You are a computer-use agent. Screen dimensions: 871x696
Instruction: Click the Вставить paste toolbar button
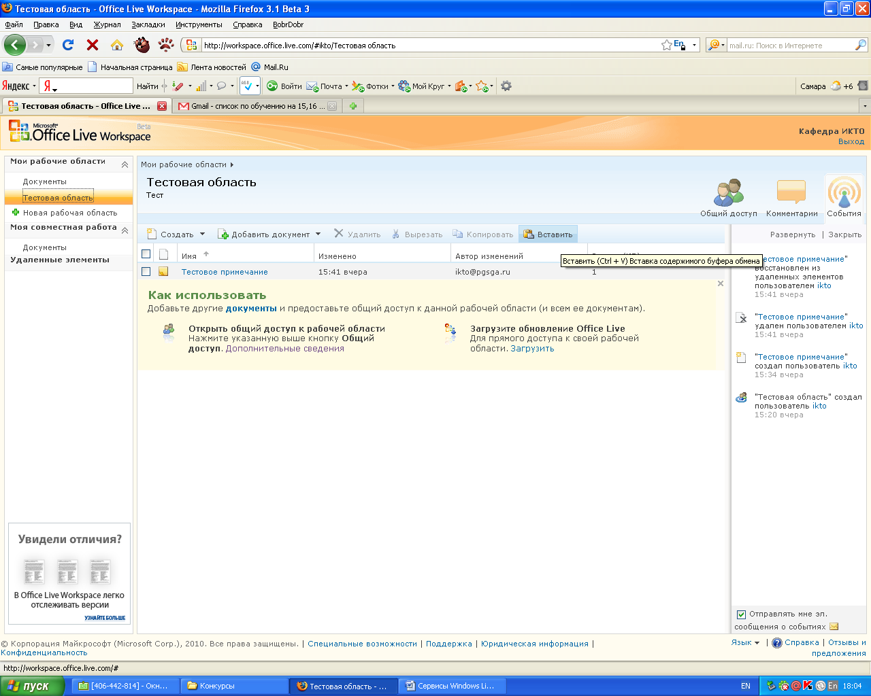(548, 234)
